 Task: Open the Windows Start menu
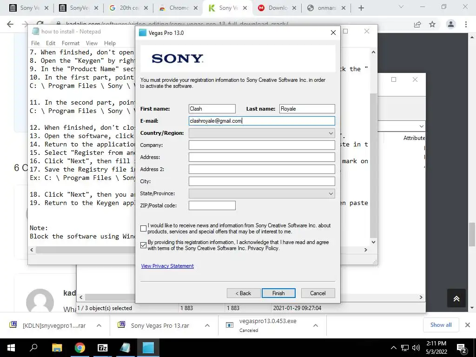click(x=11, y=348)
